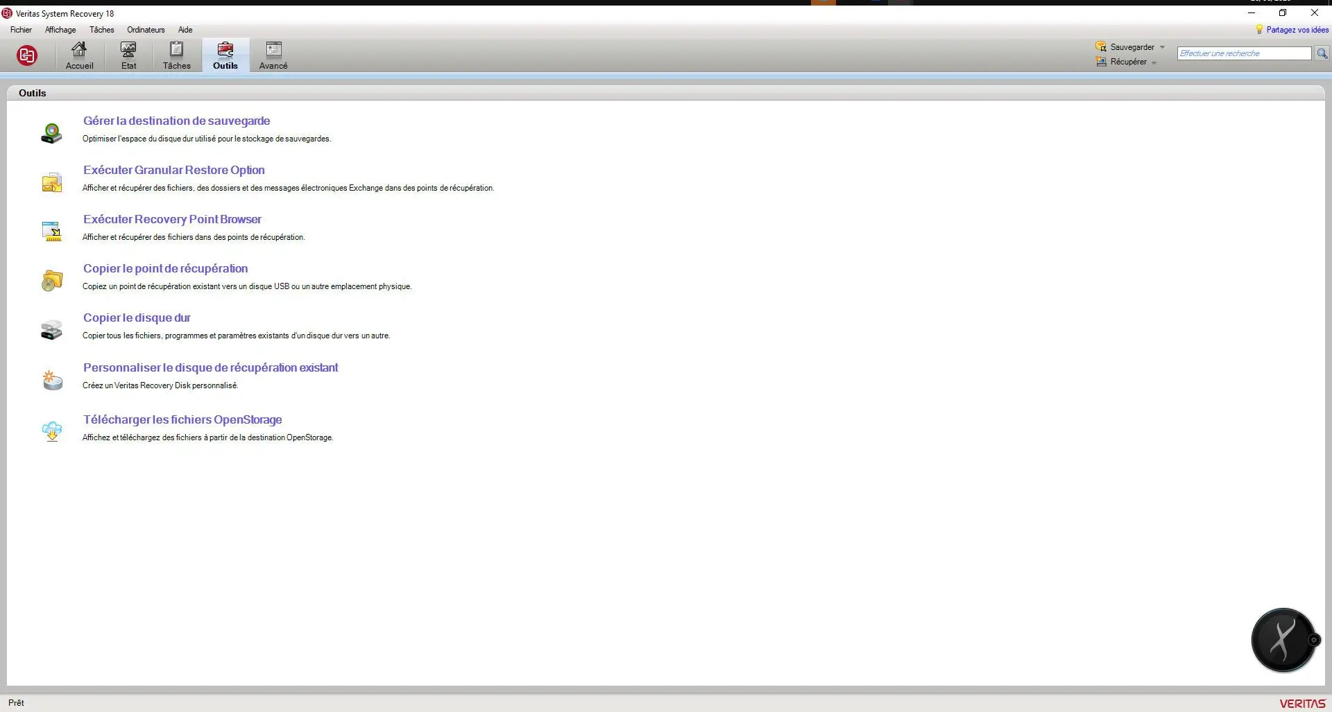Screen dimensions: 1332x712
Task: Click the Veritas System Recovery title icon
Action: 7,13
